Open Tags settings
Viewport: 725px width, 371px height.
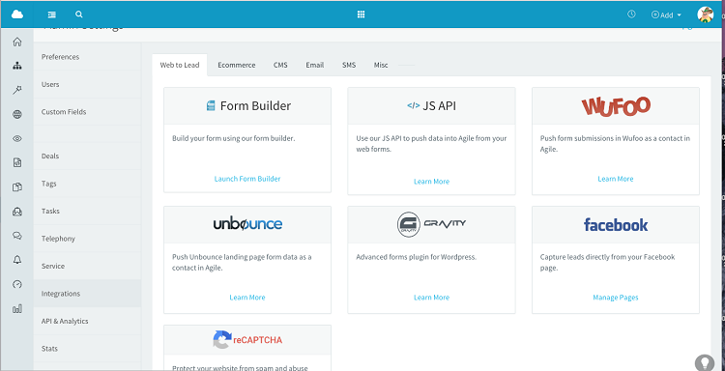(87, 184)
